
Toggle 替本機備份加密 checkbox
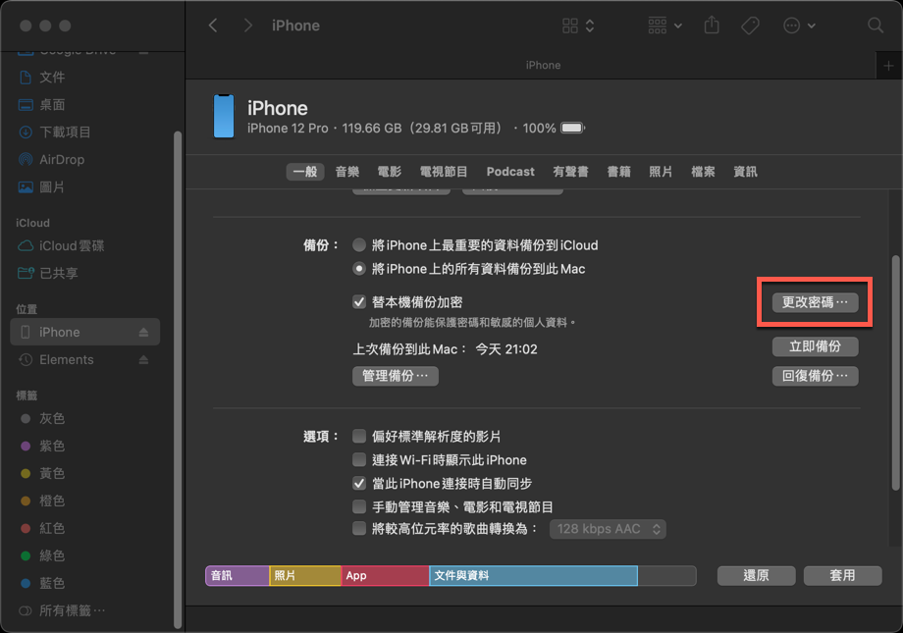[359, 302]
